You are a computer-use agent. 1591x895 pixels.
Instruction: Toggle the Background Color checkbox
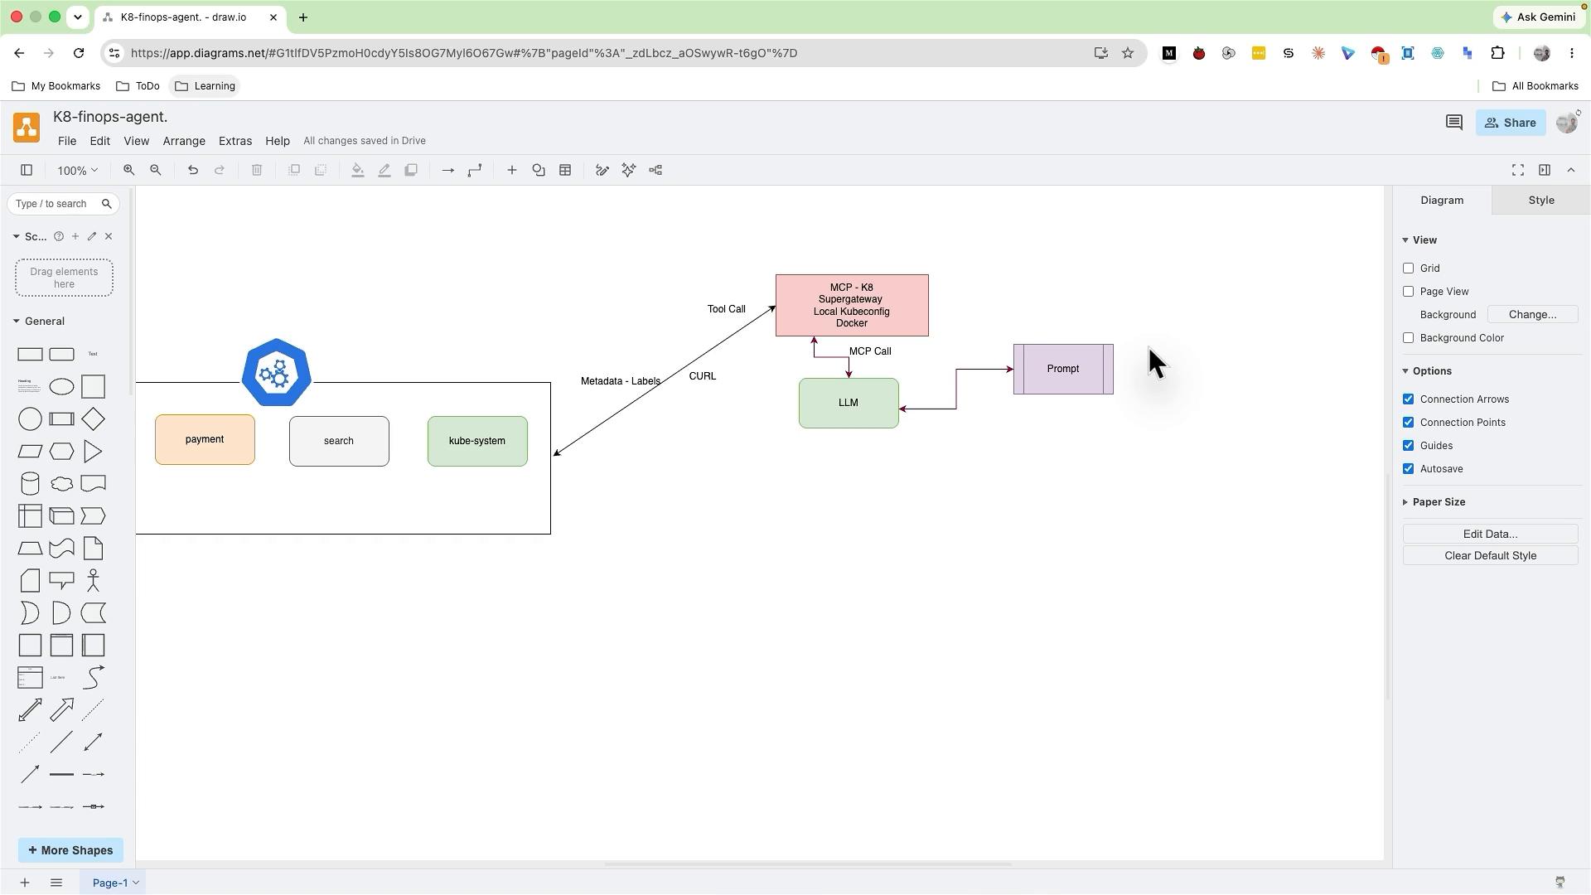(x=1408, y=338)
